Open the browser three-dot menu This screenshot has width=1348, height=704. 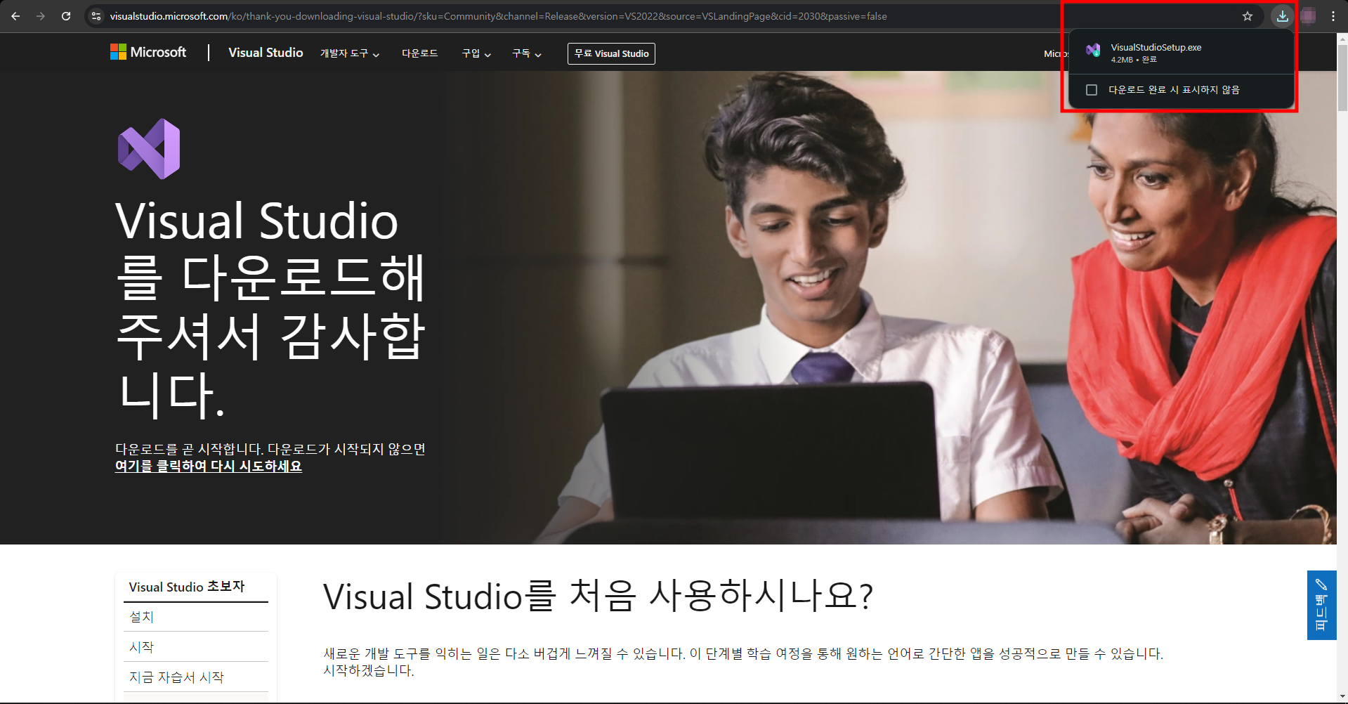pos(1333,16)
